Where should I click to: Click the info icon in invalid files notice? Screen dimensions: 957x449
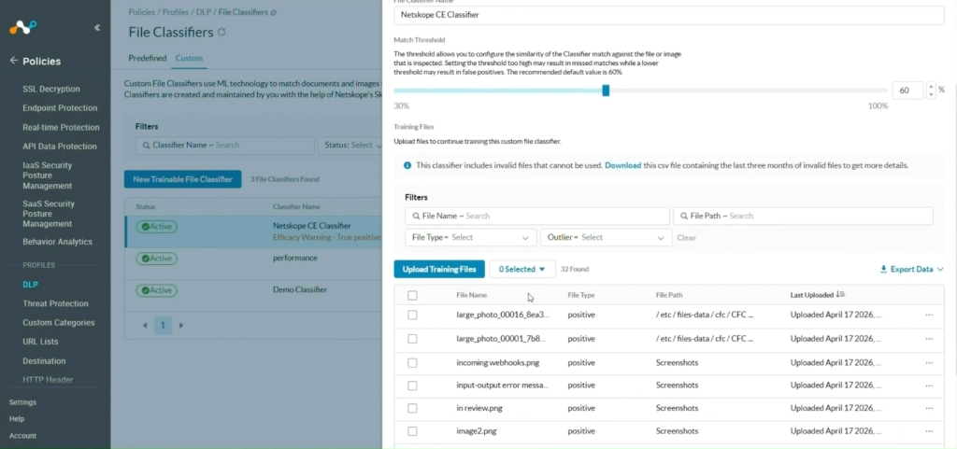click(x=407, y=165)
